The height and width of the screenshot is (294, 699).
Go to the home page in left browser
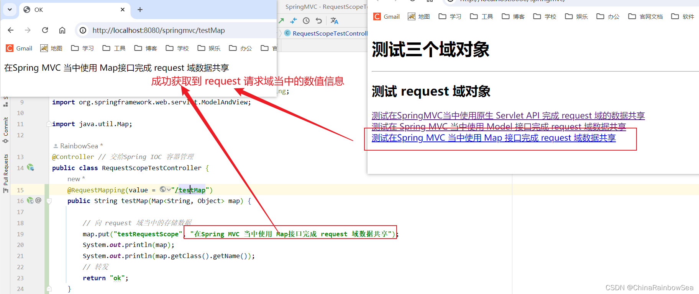click(x=62, y=30)
